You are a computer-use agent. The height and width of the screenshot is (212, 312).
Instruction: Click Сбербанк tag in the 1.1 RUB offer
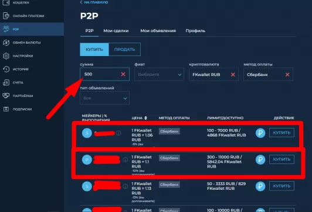point(169,158)
